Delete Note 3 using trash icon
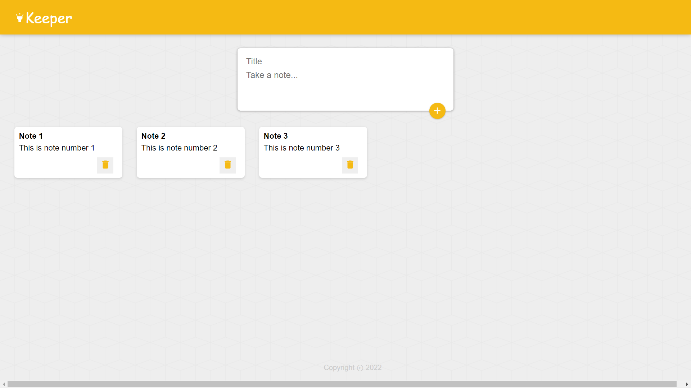This screenshot has height=388, width=691. click(350, 165)
